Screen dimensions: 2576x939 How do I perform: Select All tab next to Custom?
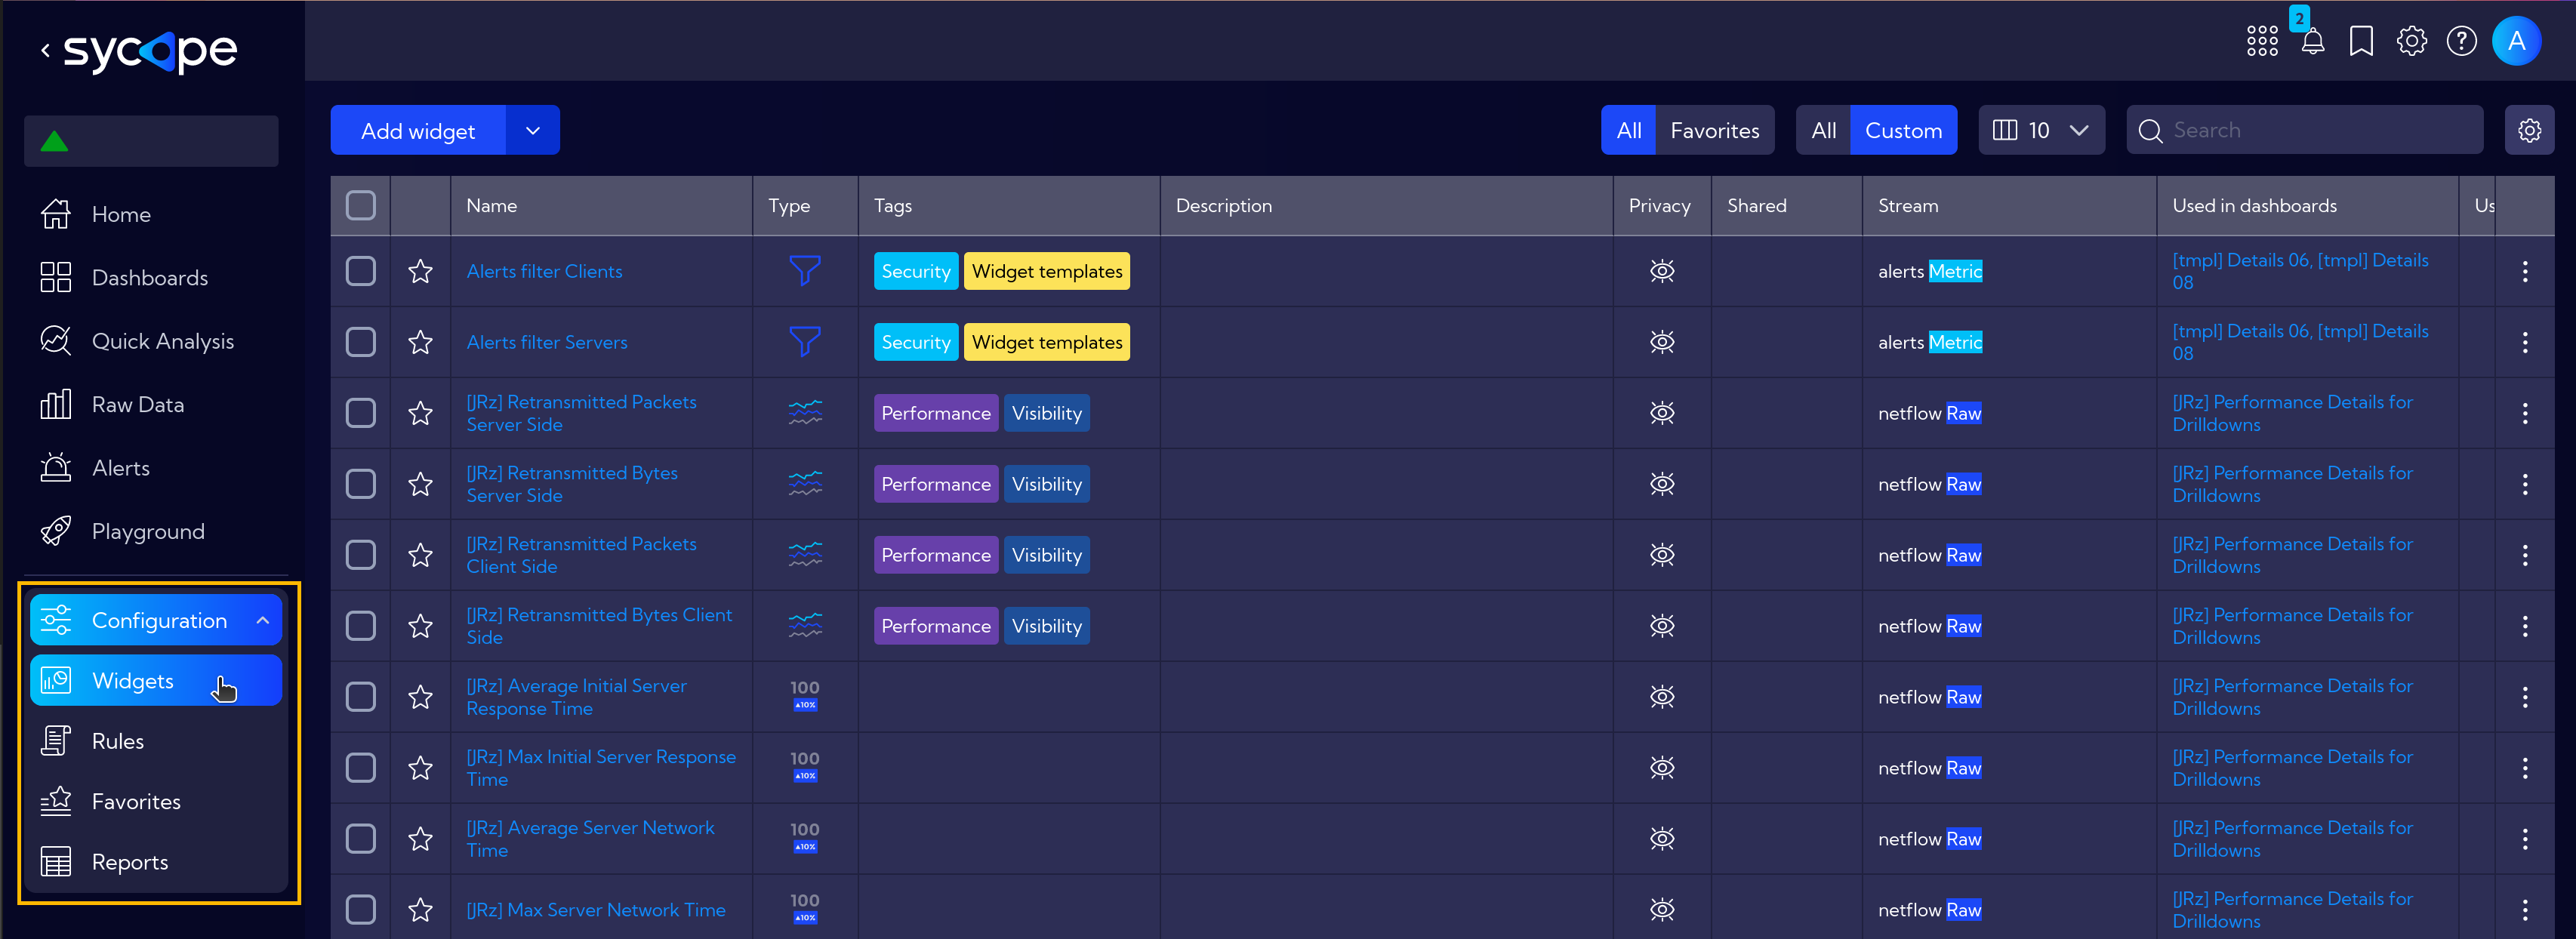1823,130
